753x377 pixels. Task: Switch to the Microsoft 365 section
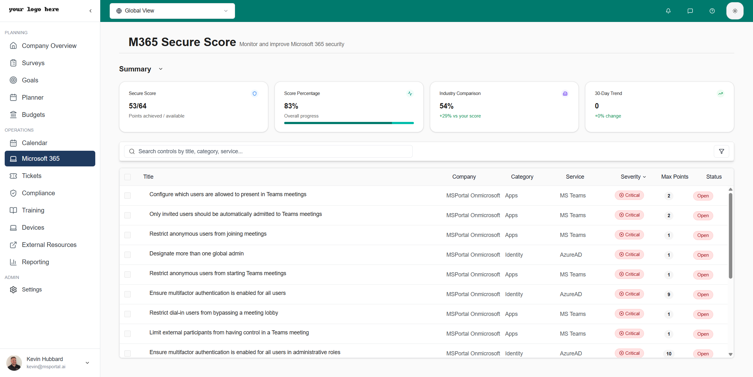click(x=41, y=159)
